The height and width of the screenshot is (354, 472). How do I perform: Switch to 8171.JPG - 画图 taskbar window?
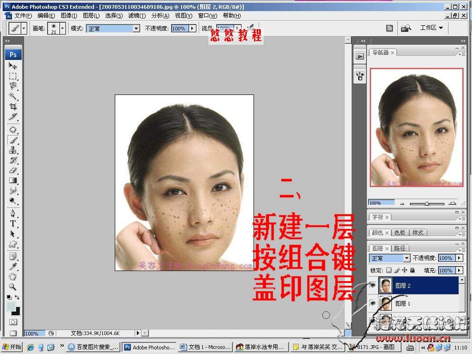372,347
